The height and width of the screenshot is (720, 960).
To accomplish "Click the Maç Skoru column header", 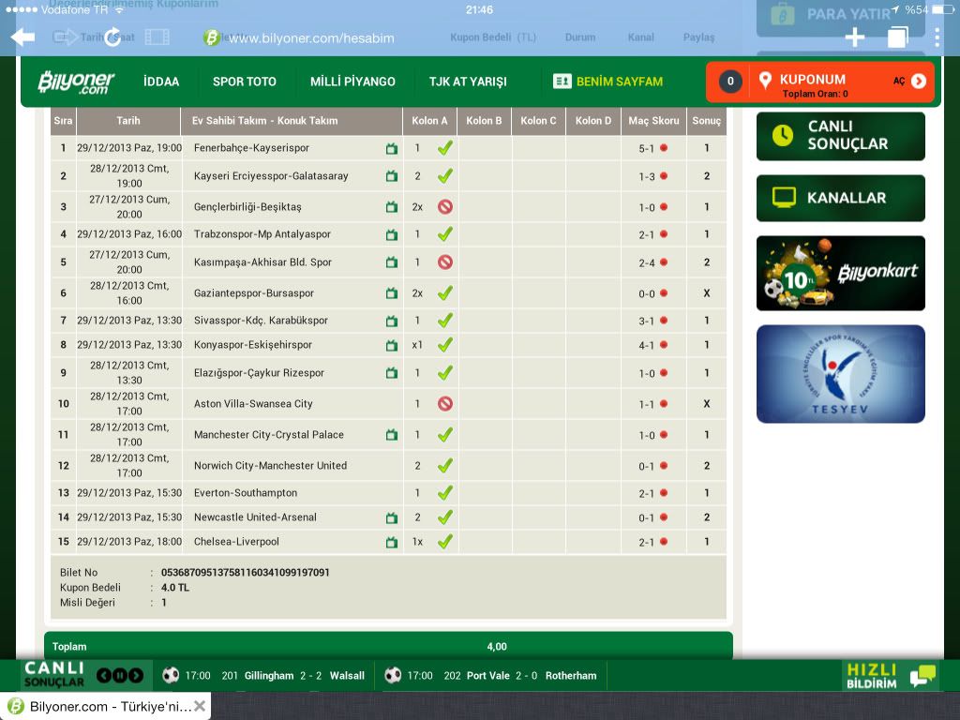I will [x=653, y=121].
